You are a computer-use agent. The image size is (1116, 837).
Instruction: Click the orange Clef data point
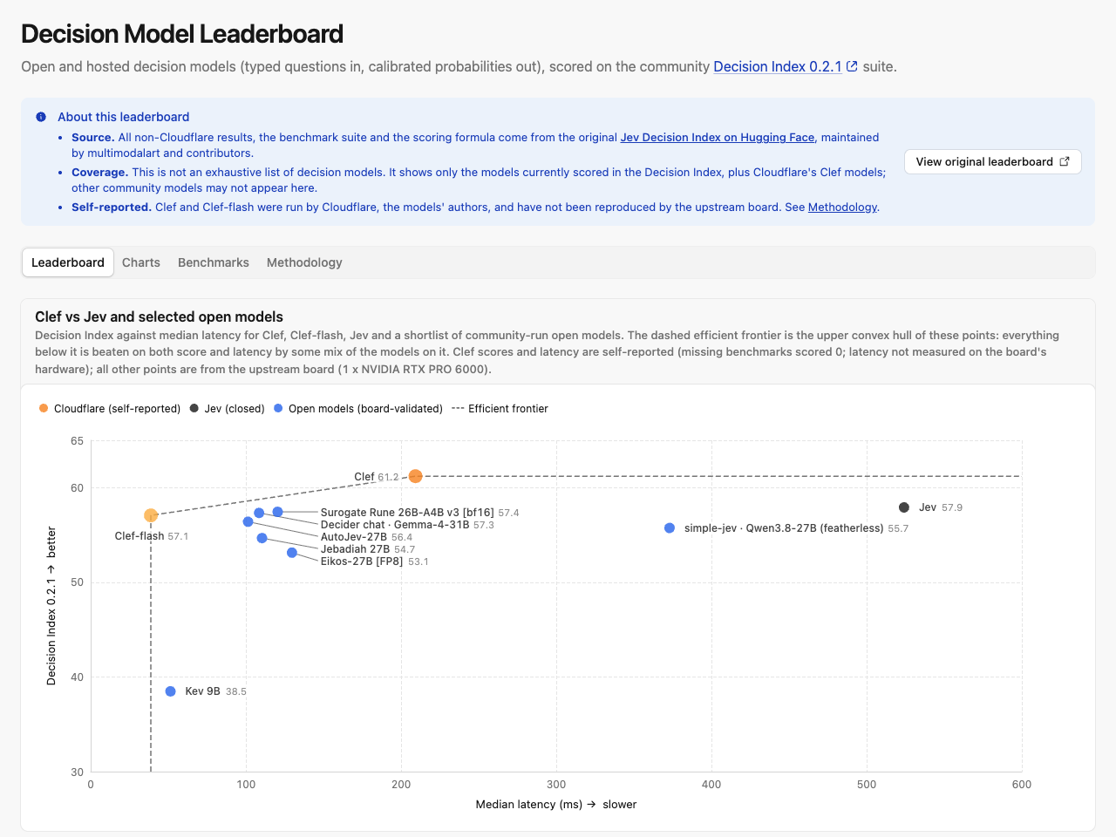coord(416,476)
